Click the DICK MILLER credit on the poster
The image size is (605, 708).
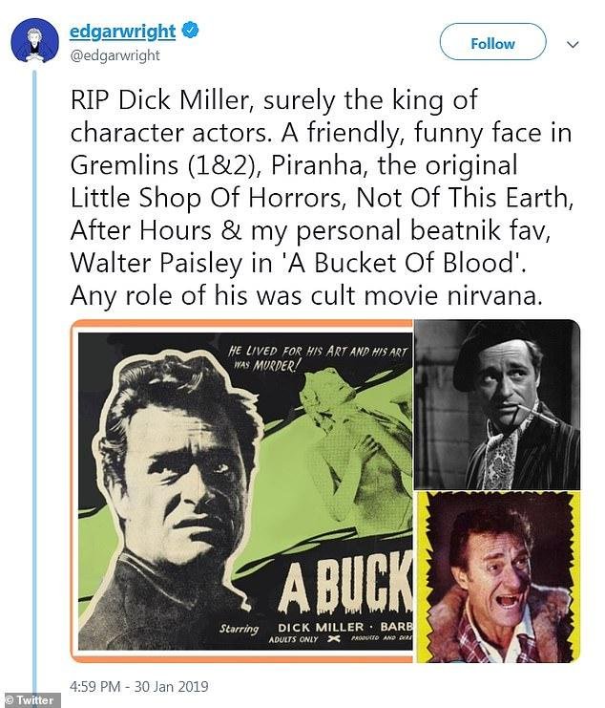click(321, 627)
